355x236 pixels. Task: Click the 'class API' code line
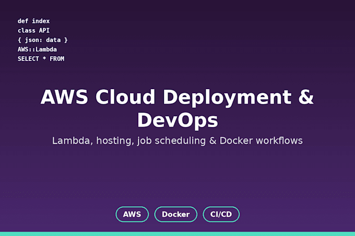[x=33, y=31]
